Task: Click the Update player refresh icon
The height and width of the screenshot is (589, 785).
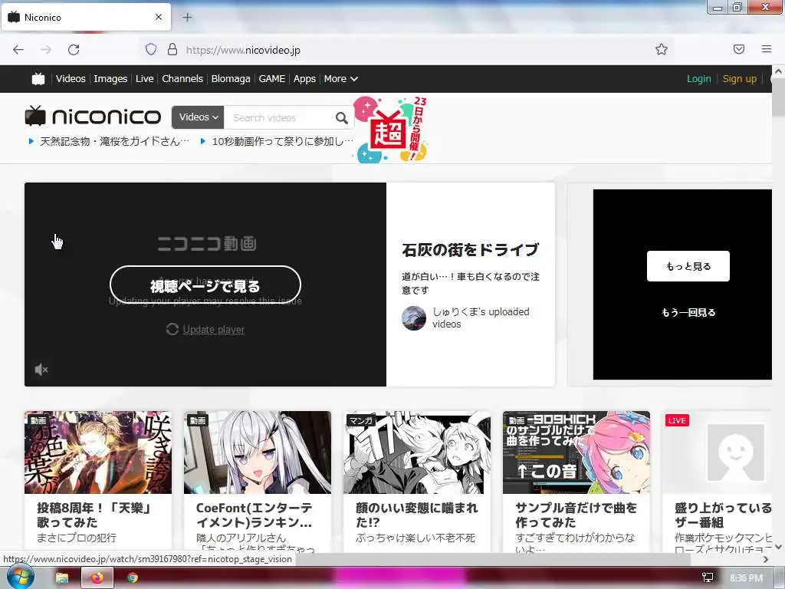Action: [172, 329]
